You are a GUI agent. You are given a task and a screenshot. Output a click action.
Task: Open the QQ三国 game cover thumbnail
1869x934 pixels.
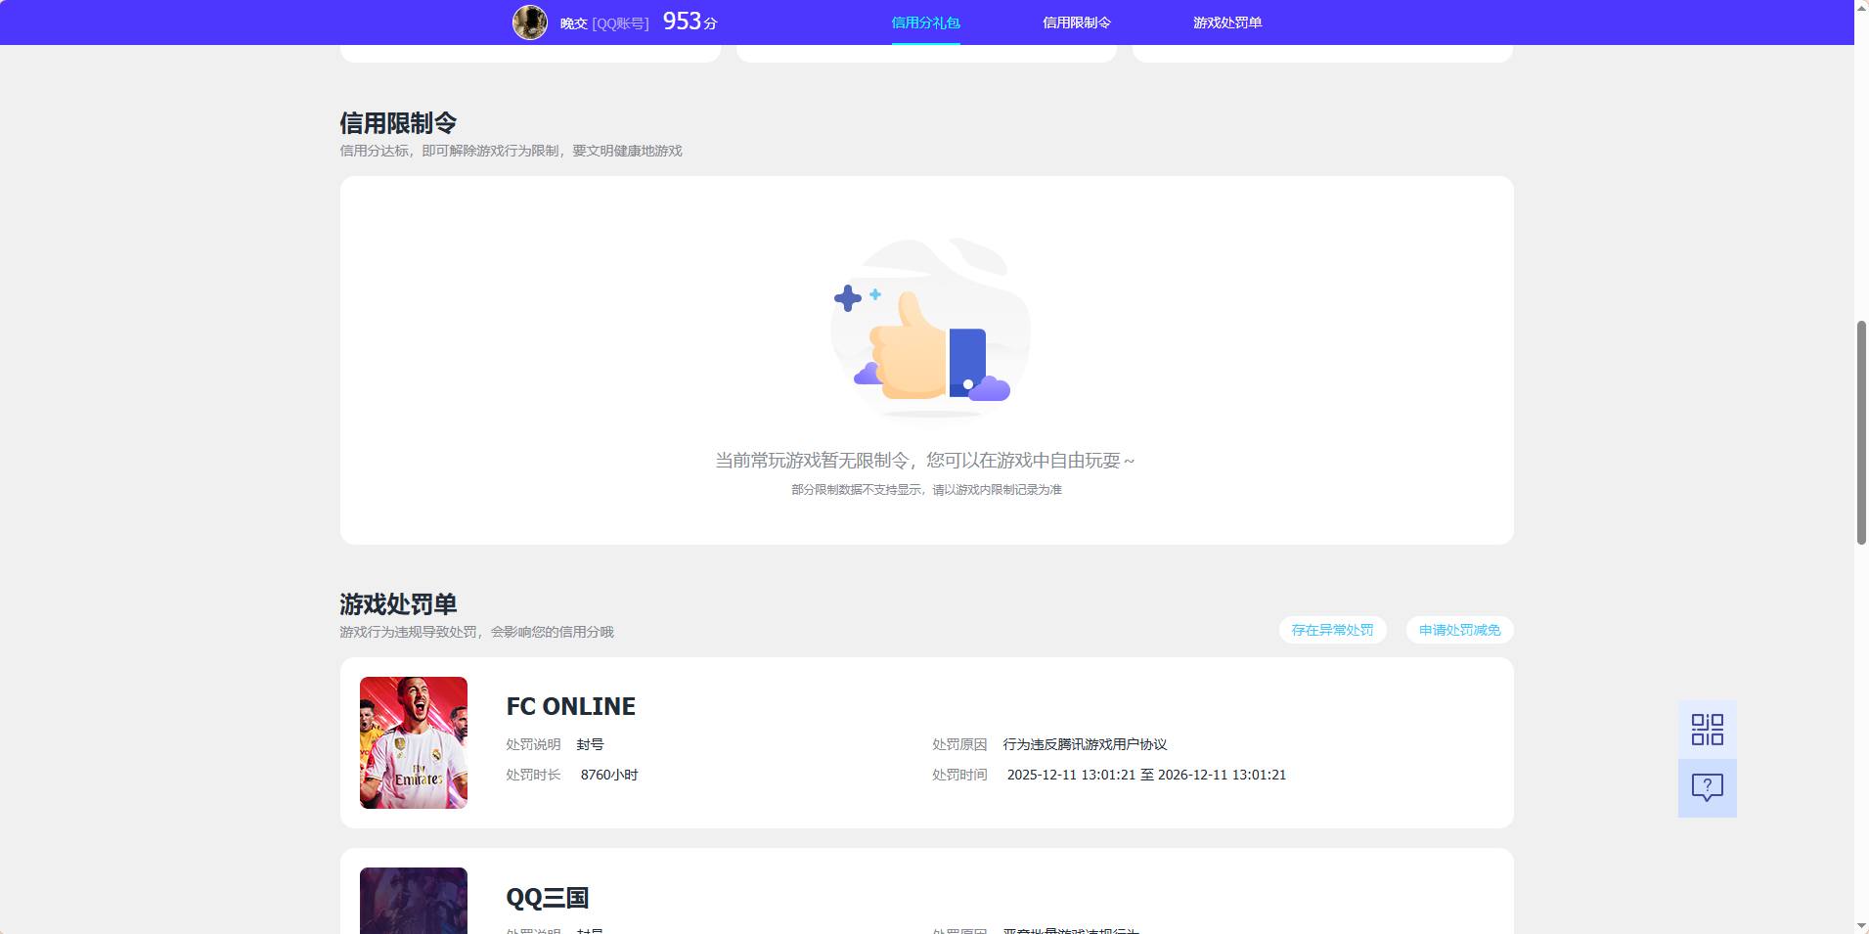point(414,900)
